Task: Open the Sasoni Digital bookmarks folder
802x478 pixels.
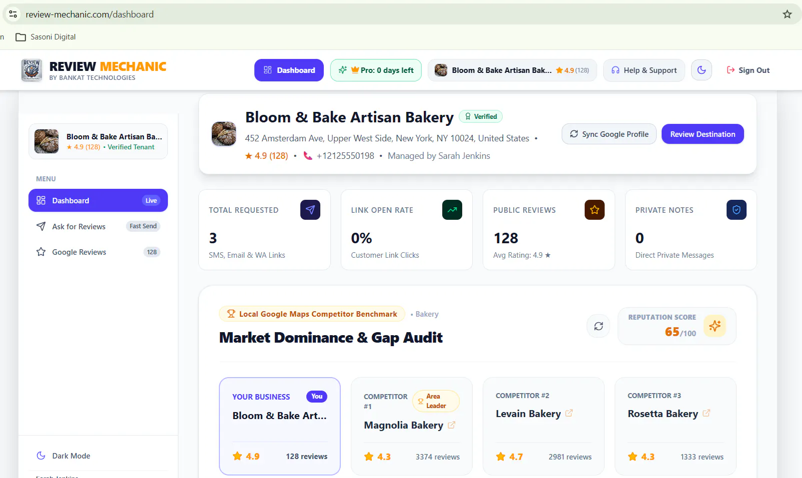Action: [x=46, y=37]
